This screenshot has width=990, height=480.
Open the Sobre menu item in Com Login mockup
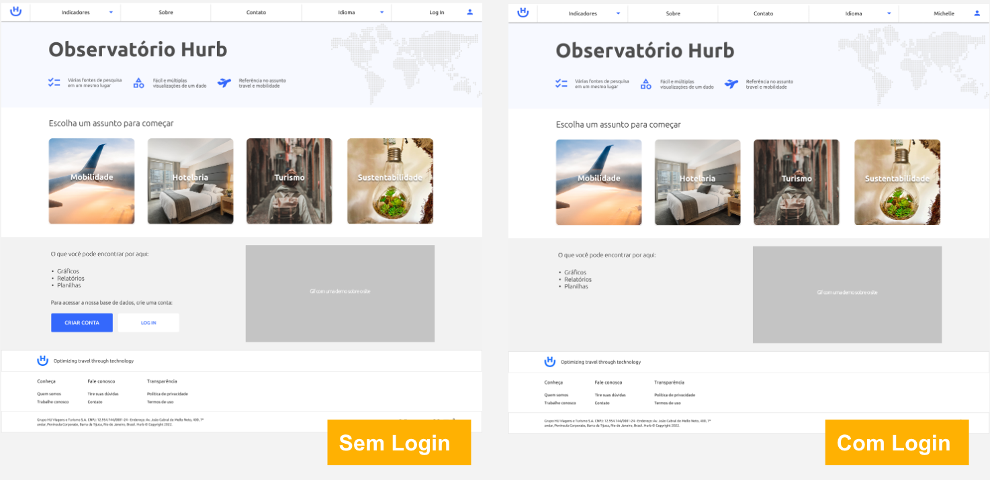(673, 13)
